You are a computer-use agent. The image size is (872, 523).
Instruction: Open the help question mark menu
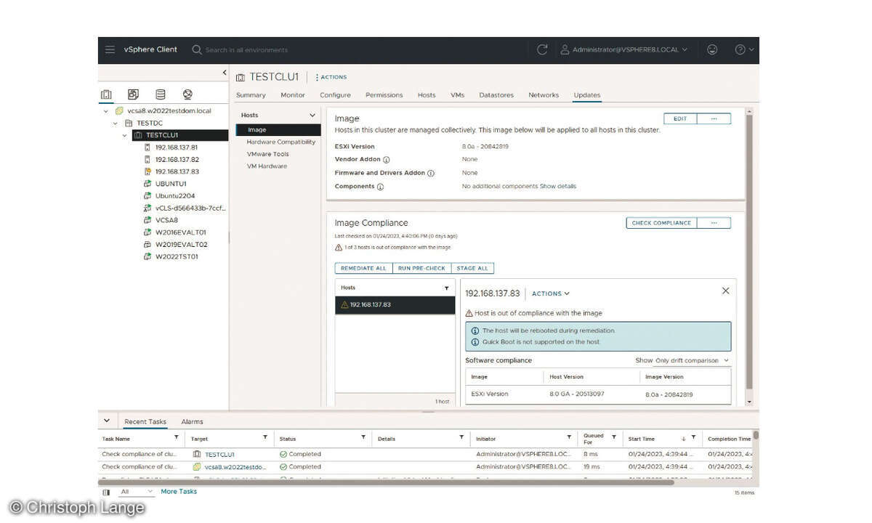(744, 49)
